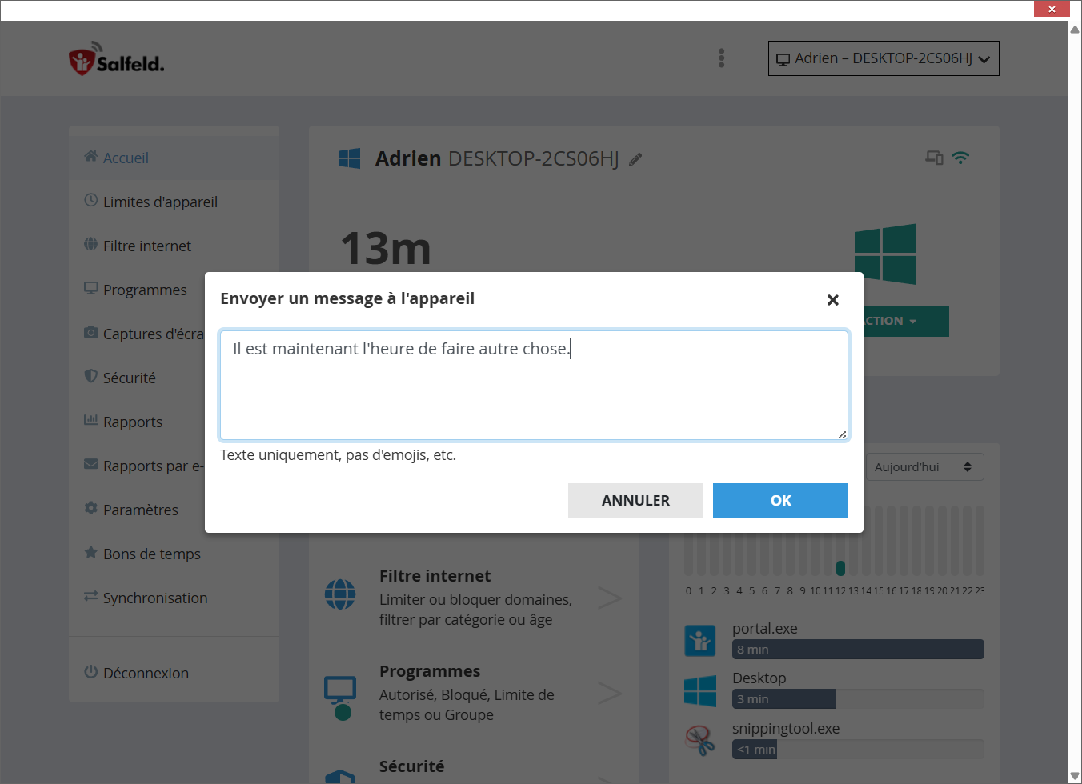Click the "Texte uniquement, pas d'emojis, etc." hint
Screen dimensions: 1082x784
coord(338,455)
